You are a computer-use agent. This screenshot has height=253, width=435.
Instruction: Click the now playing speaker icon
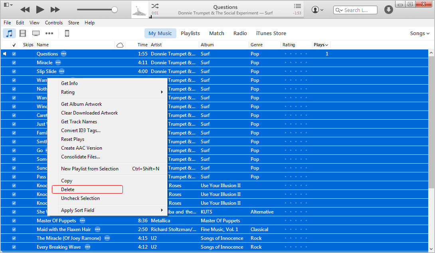point(5,54)
